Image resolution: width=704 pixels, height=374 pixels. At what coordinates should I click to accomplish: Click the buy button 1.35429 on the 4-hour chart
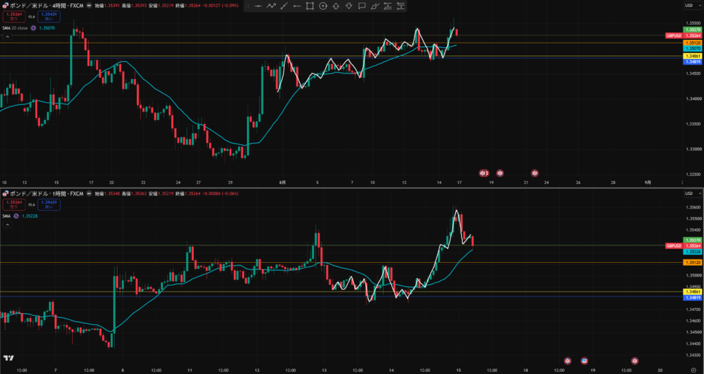pyautogui.click(x=49, y=16)
